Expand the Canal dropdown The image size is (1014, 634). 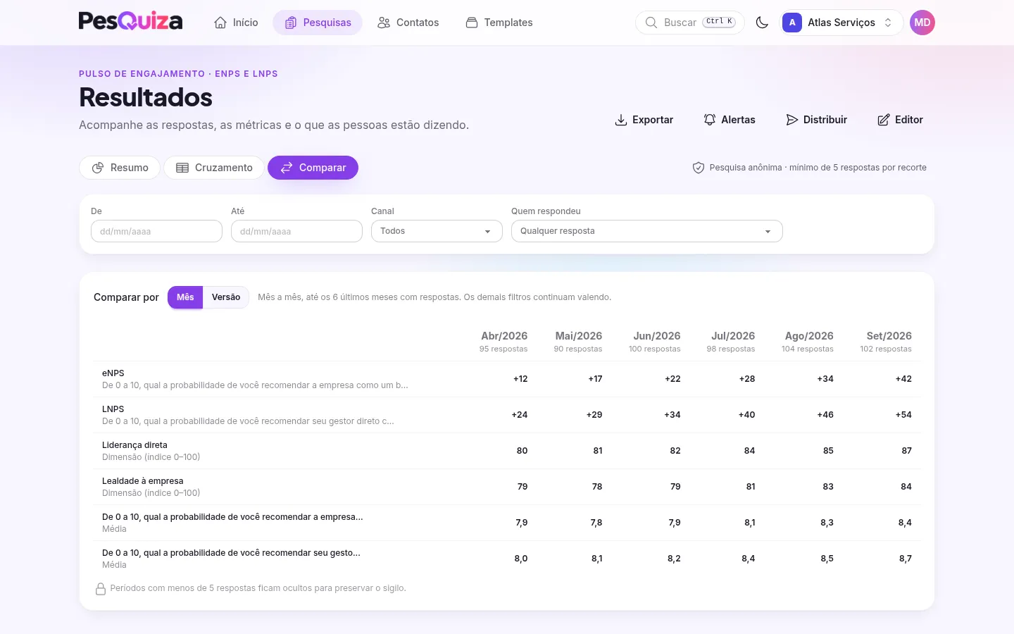click(x=437, y=231)
